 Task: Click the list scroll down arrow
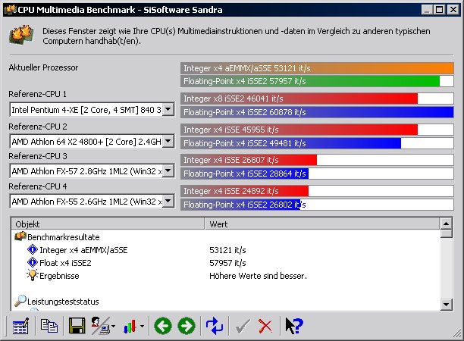click(x=447, y=304)
